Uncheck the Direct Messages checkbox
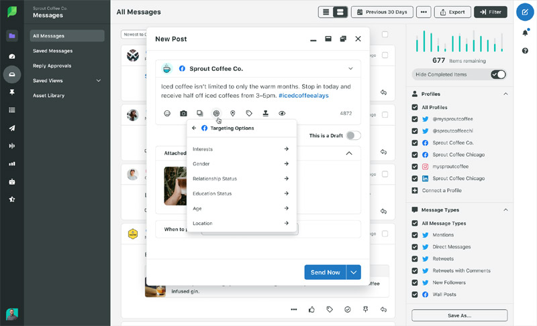This screenshot has height=326, width=537. (415, 247)
